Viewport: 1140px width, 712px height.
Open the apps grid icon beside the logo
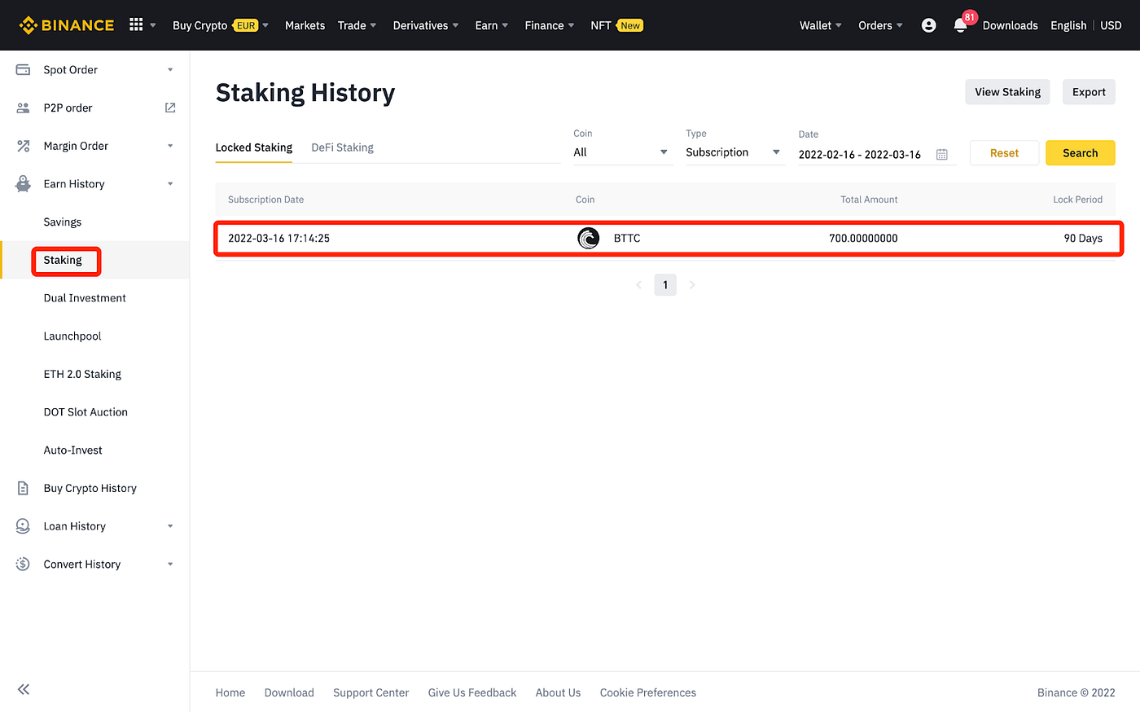pyautogui.click(x=138, y=25)
